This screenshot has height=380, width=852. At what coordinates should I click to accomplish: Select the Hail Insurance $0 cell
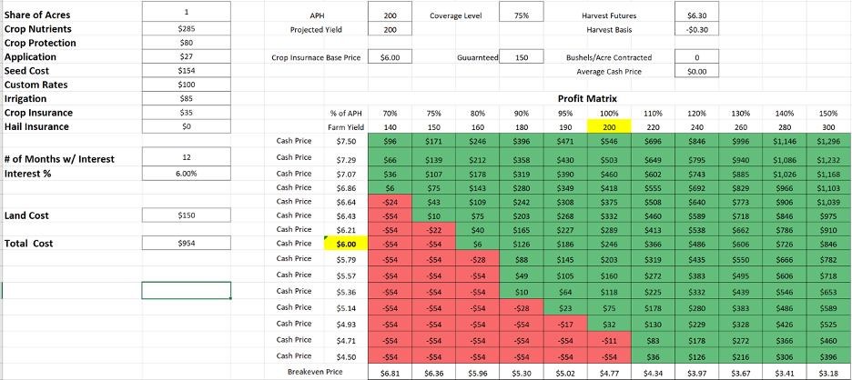coord(186,126)
